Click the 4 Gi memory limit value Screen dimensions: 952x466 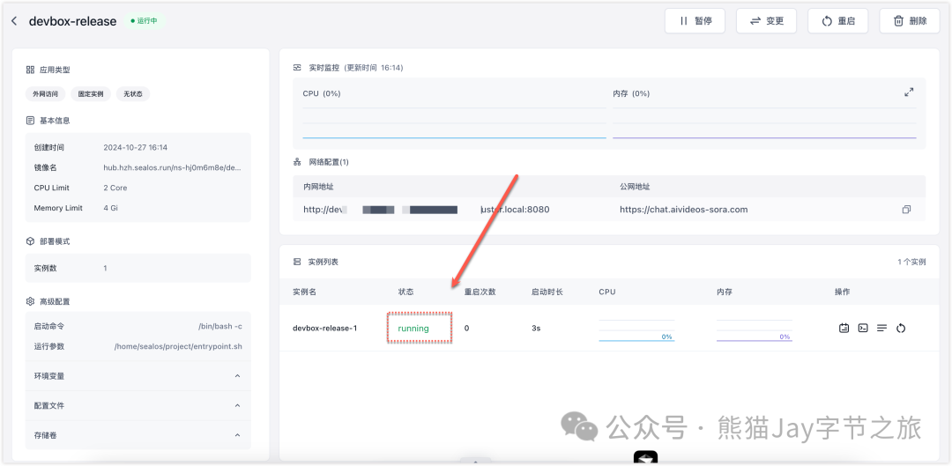pyautogui.click(x=110, y=208)
